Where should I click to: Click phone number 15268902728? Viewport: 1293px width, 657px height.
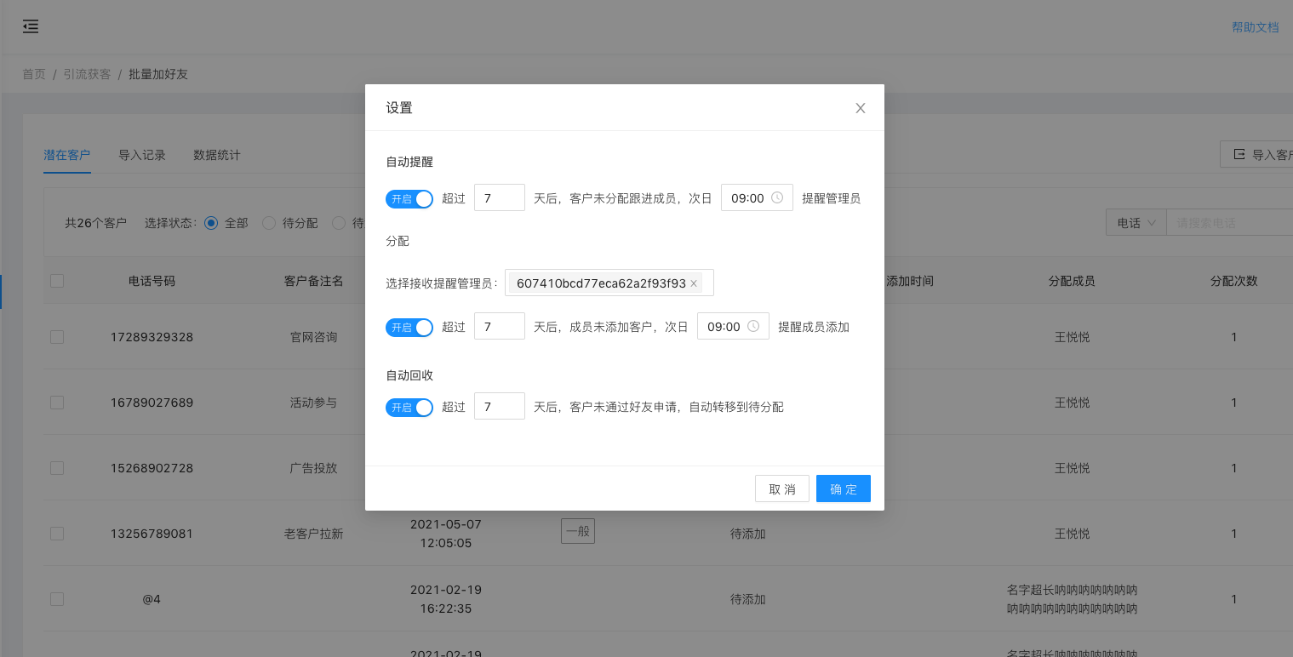[x=152, y=468]
